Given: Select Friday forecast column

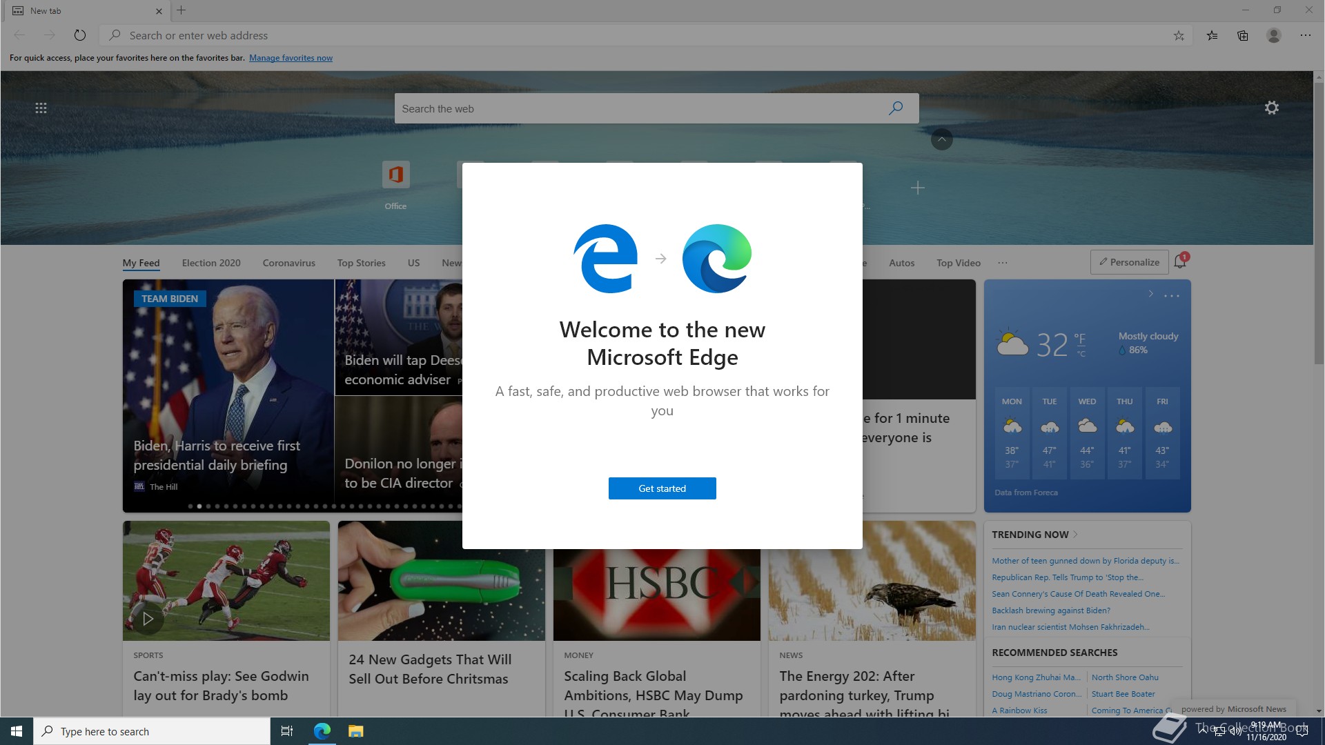Looking at the screenshot, I should [x=1162, y=434].
